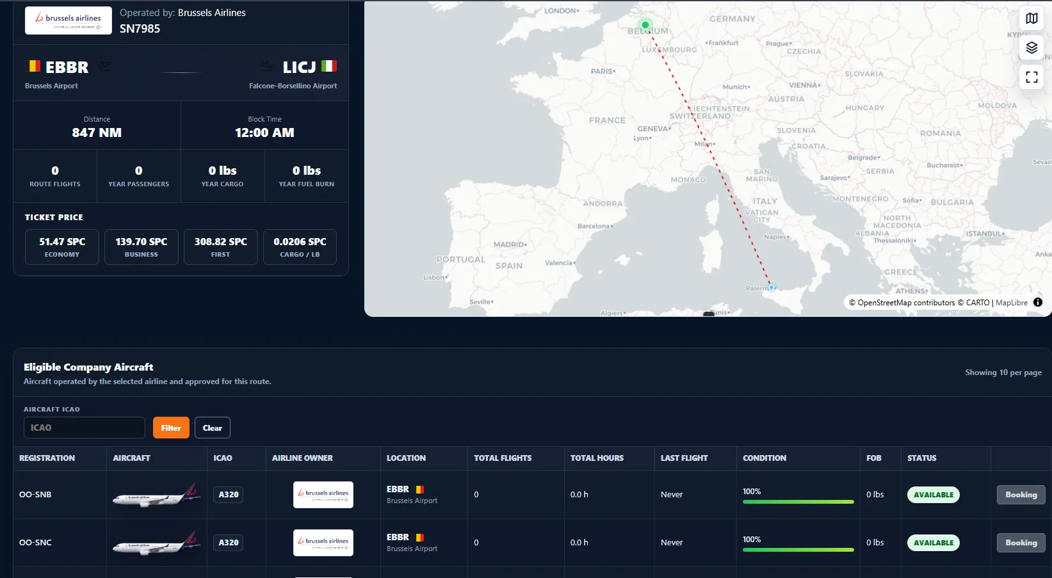
Task: Click Belgium flag in OO-SNC location cell
Action: [420, 538]
